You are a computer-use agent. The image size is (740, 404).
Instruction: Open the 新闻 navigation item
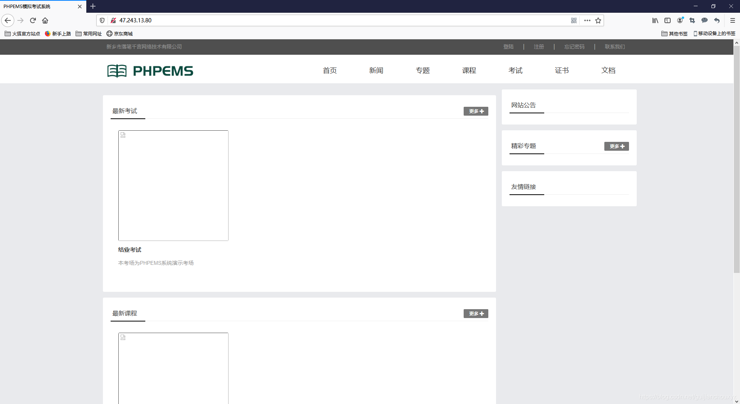tap(376, 71)
